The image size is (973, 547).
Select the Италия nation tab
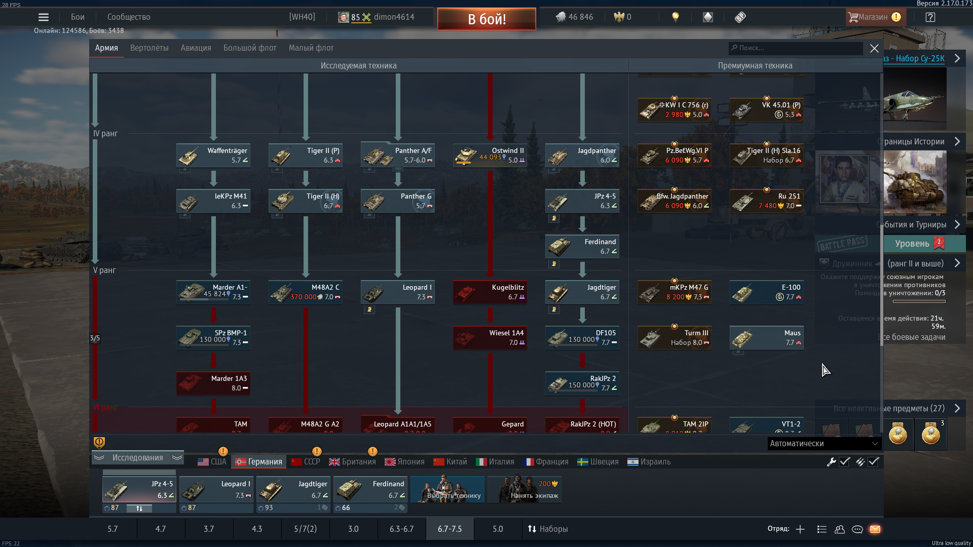coord(495,462)
